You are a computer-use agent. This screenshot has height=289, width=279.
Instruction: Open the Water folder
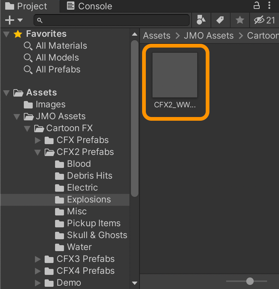point(73,247)
